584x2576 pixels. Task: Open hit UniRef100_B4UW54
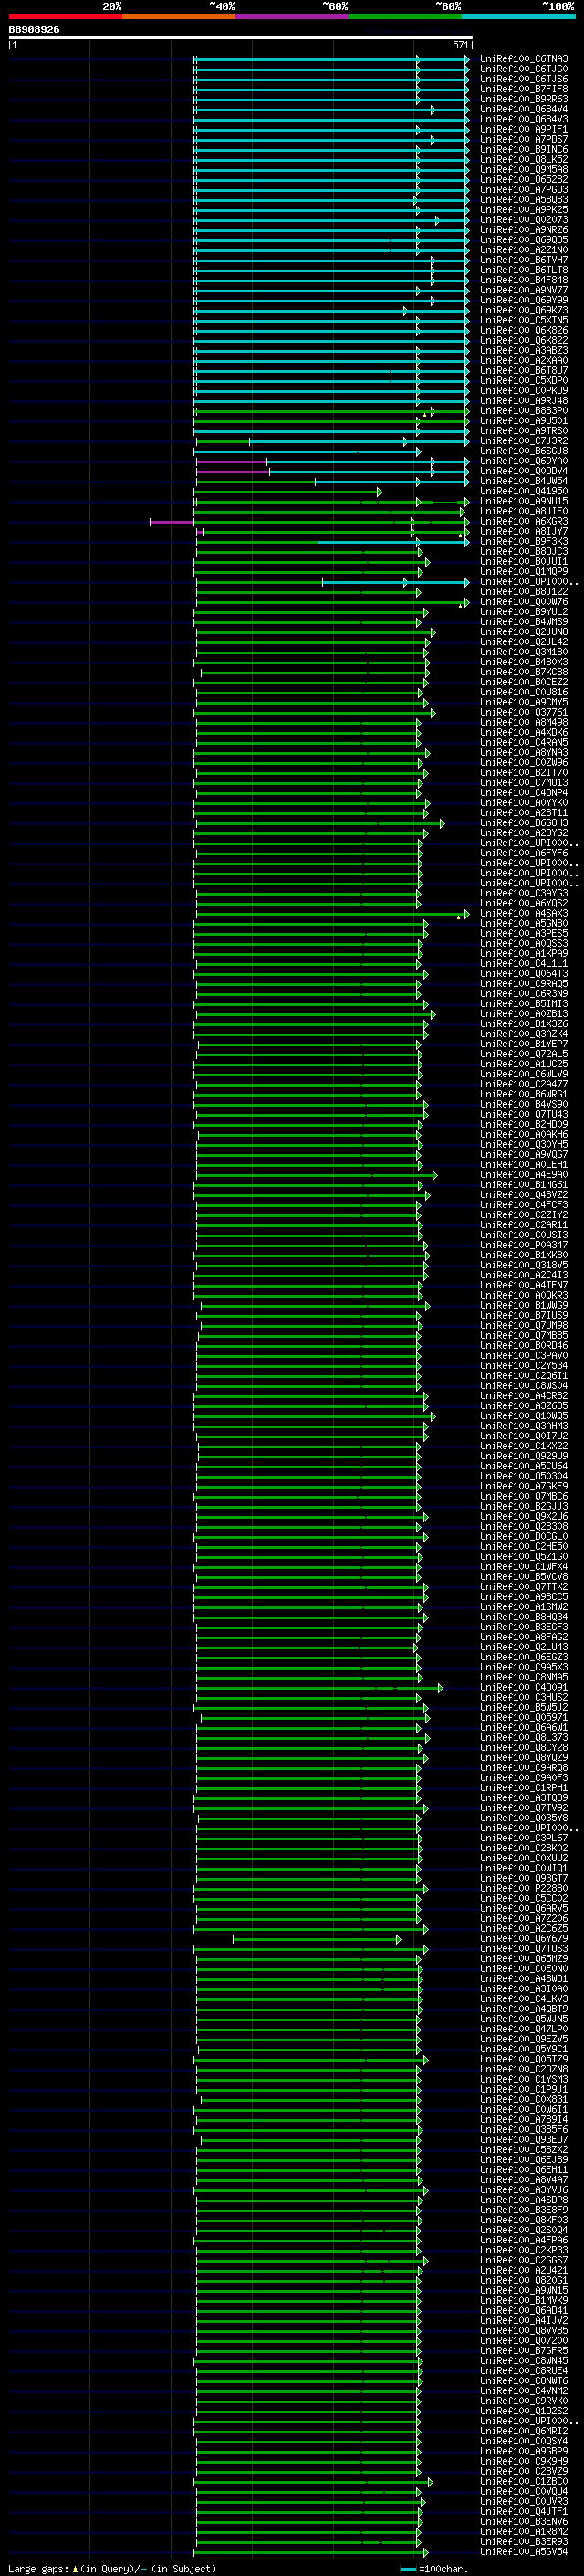(x=524, y=482)
